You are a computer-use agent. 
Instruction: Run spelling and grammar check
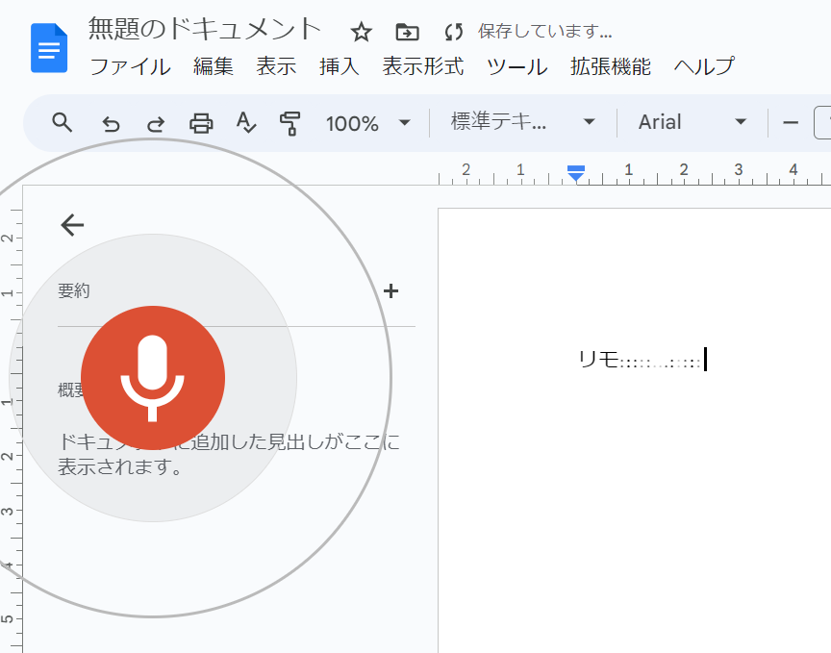point(245,123)
